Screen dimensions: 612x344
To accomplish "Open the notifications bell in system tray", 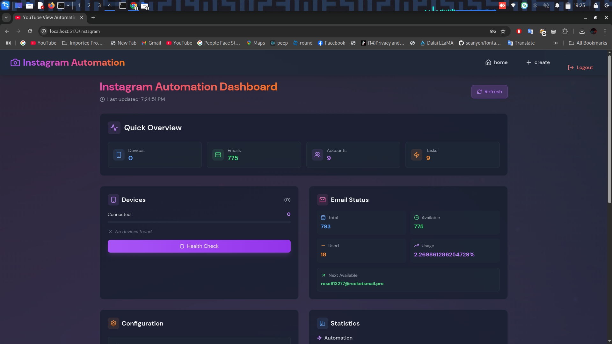I will [557, 5].
